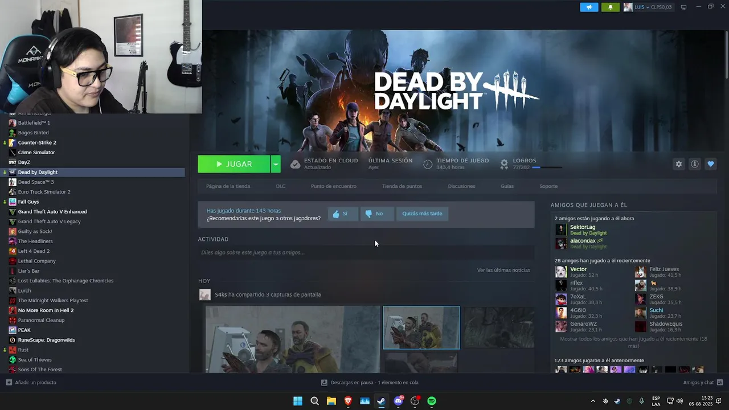Click the RuneScape: Dragonwilds icon
The image size is (729, 410).
click(13, 340)
